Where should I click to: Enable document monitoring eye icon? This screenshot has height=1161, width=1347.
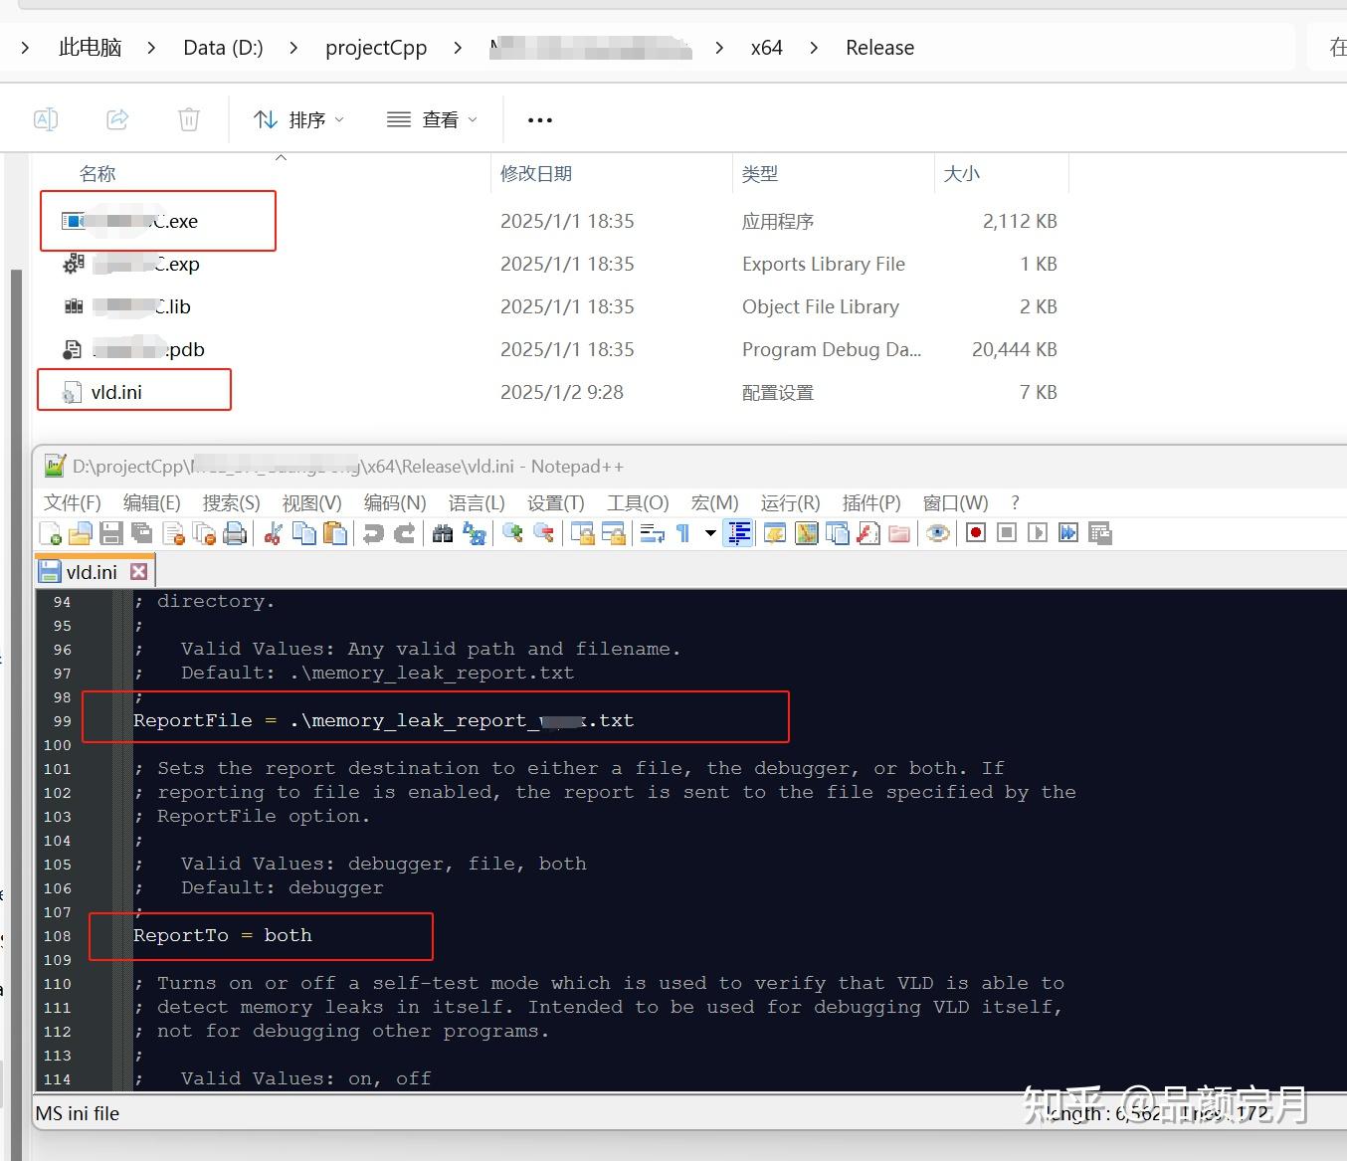click(x=938, y=533)
